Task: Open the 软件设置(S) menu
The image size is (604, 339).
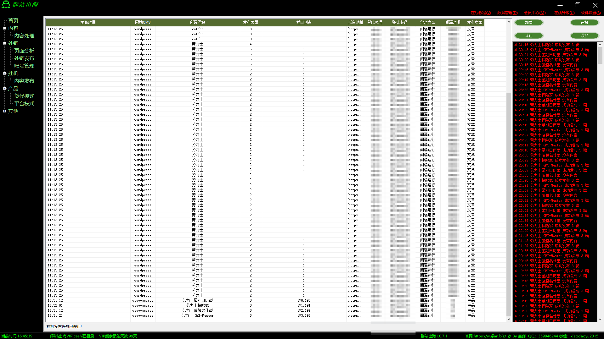Action: [x=591, y=13]
